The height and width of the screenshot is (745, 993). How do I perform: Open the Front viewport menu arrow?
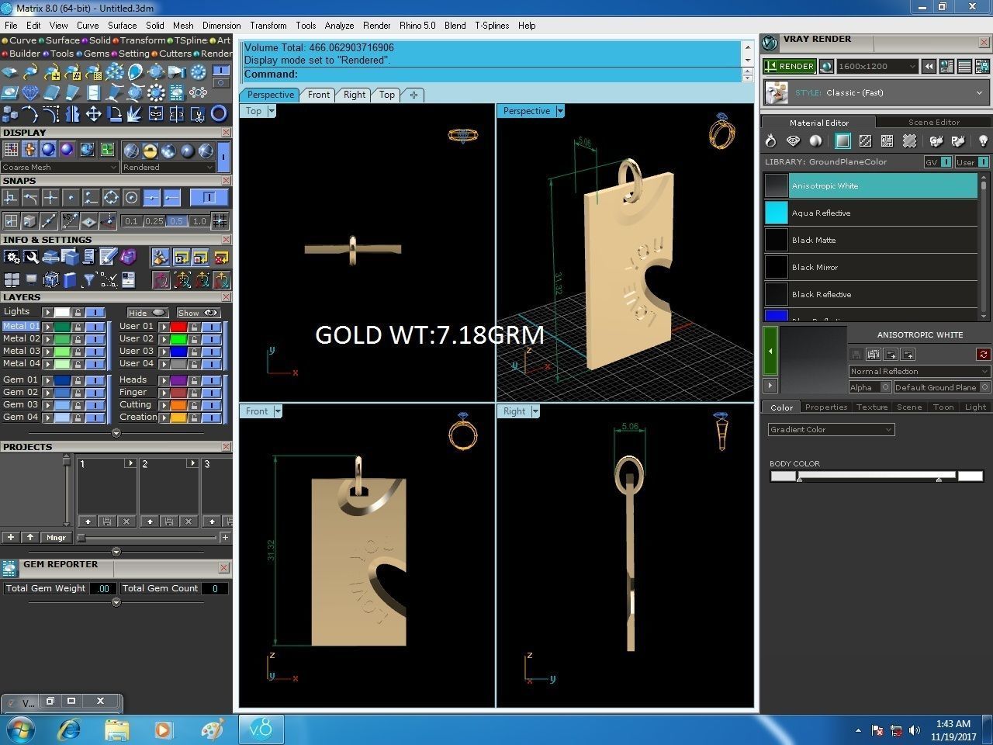(278, 411)
